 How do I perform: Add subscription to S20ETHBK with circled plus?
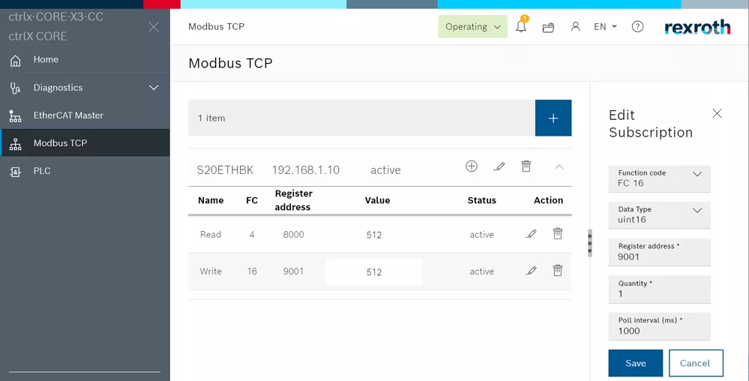(472, 166)
